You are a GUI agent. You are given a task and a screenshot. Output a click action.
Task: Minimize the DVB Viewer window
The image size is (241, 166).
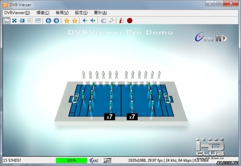210,3
